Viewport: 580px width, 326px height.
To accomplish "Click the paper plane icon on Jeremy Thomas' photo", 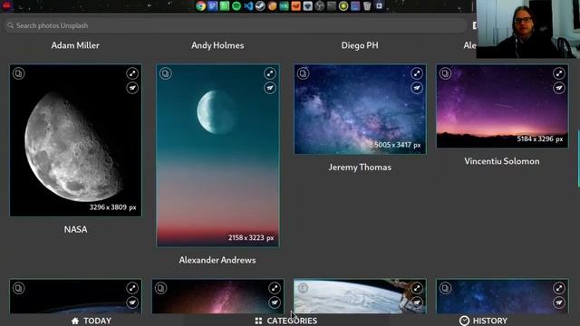I will [x=417, y=88].
